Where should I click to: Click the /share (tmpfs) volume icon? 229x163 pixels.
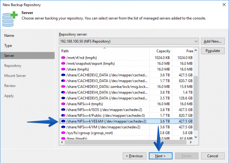point(63,69)
